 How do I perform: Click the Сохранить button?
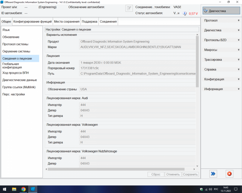tap(190, 174)
